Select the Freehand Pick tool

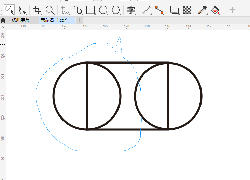[x=9, y=10]
